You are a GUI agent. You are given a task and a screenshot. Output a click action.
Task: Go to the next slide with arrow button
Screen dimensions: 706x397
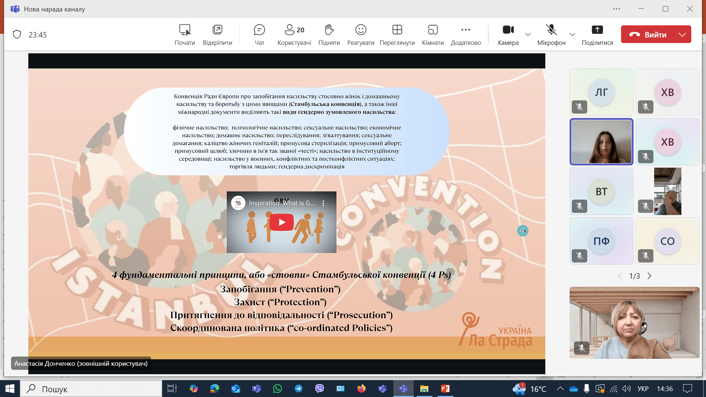tap(523, 231)
